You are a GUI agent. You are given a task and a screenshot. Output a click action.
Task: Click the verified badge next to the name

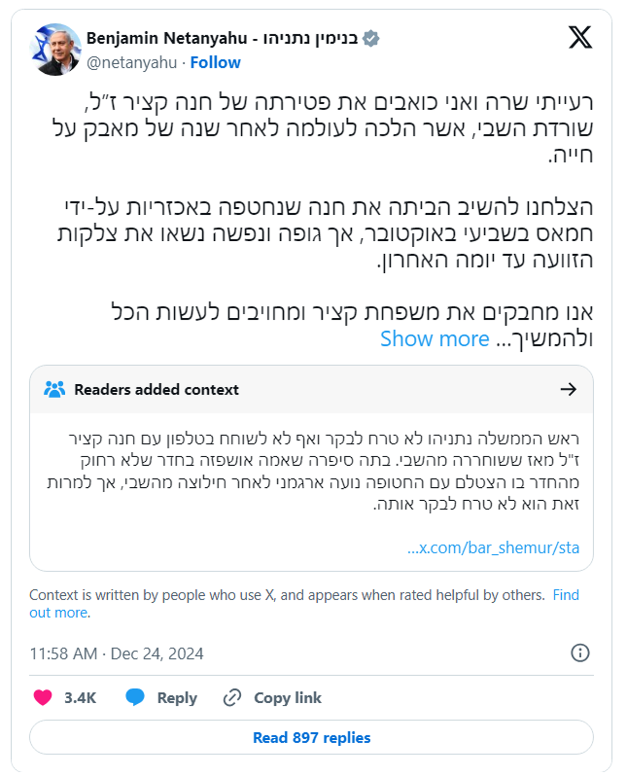[371, 38]
